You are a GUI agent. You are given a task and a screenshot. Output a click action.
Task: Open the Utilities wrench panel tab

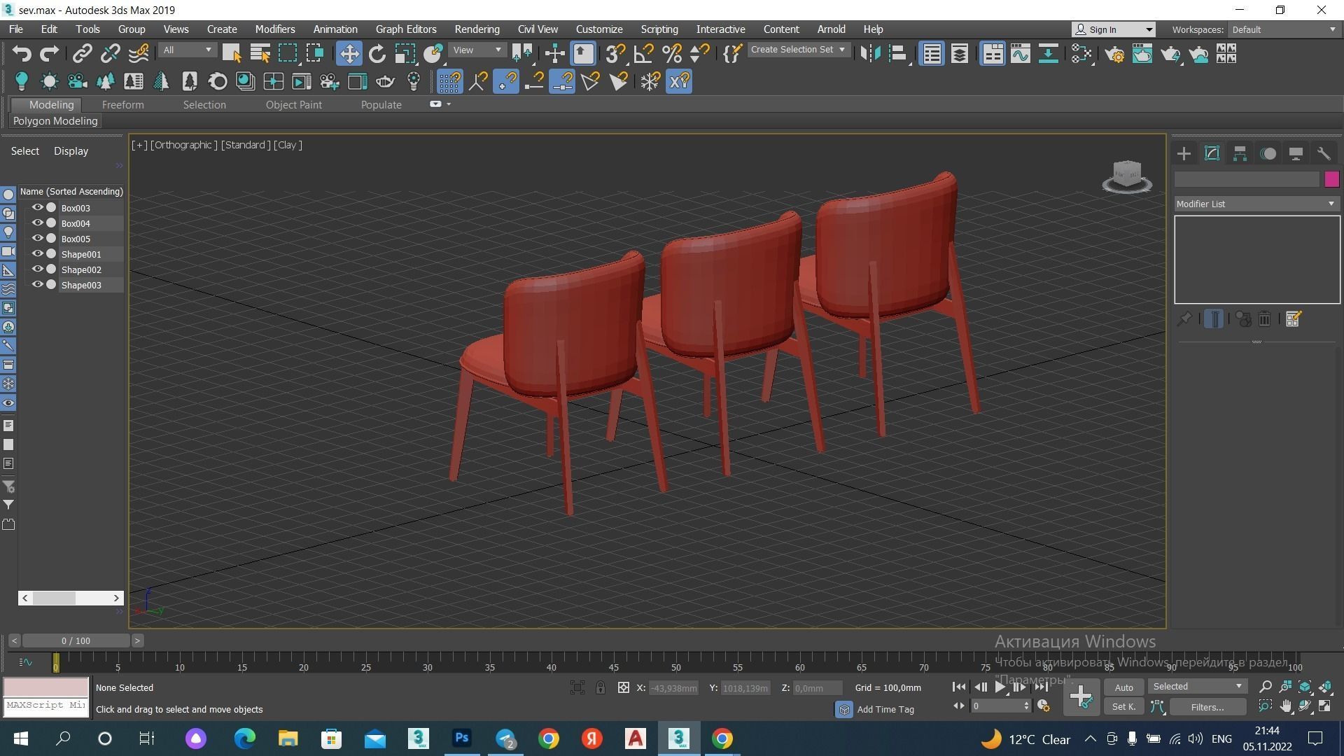click(x=1324, y=153)
